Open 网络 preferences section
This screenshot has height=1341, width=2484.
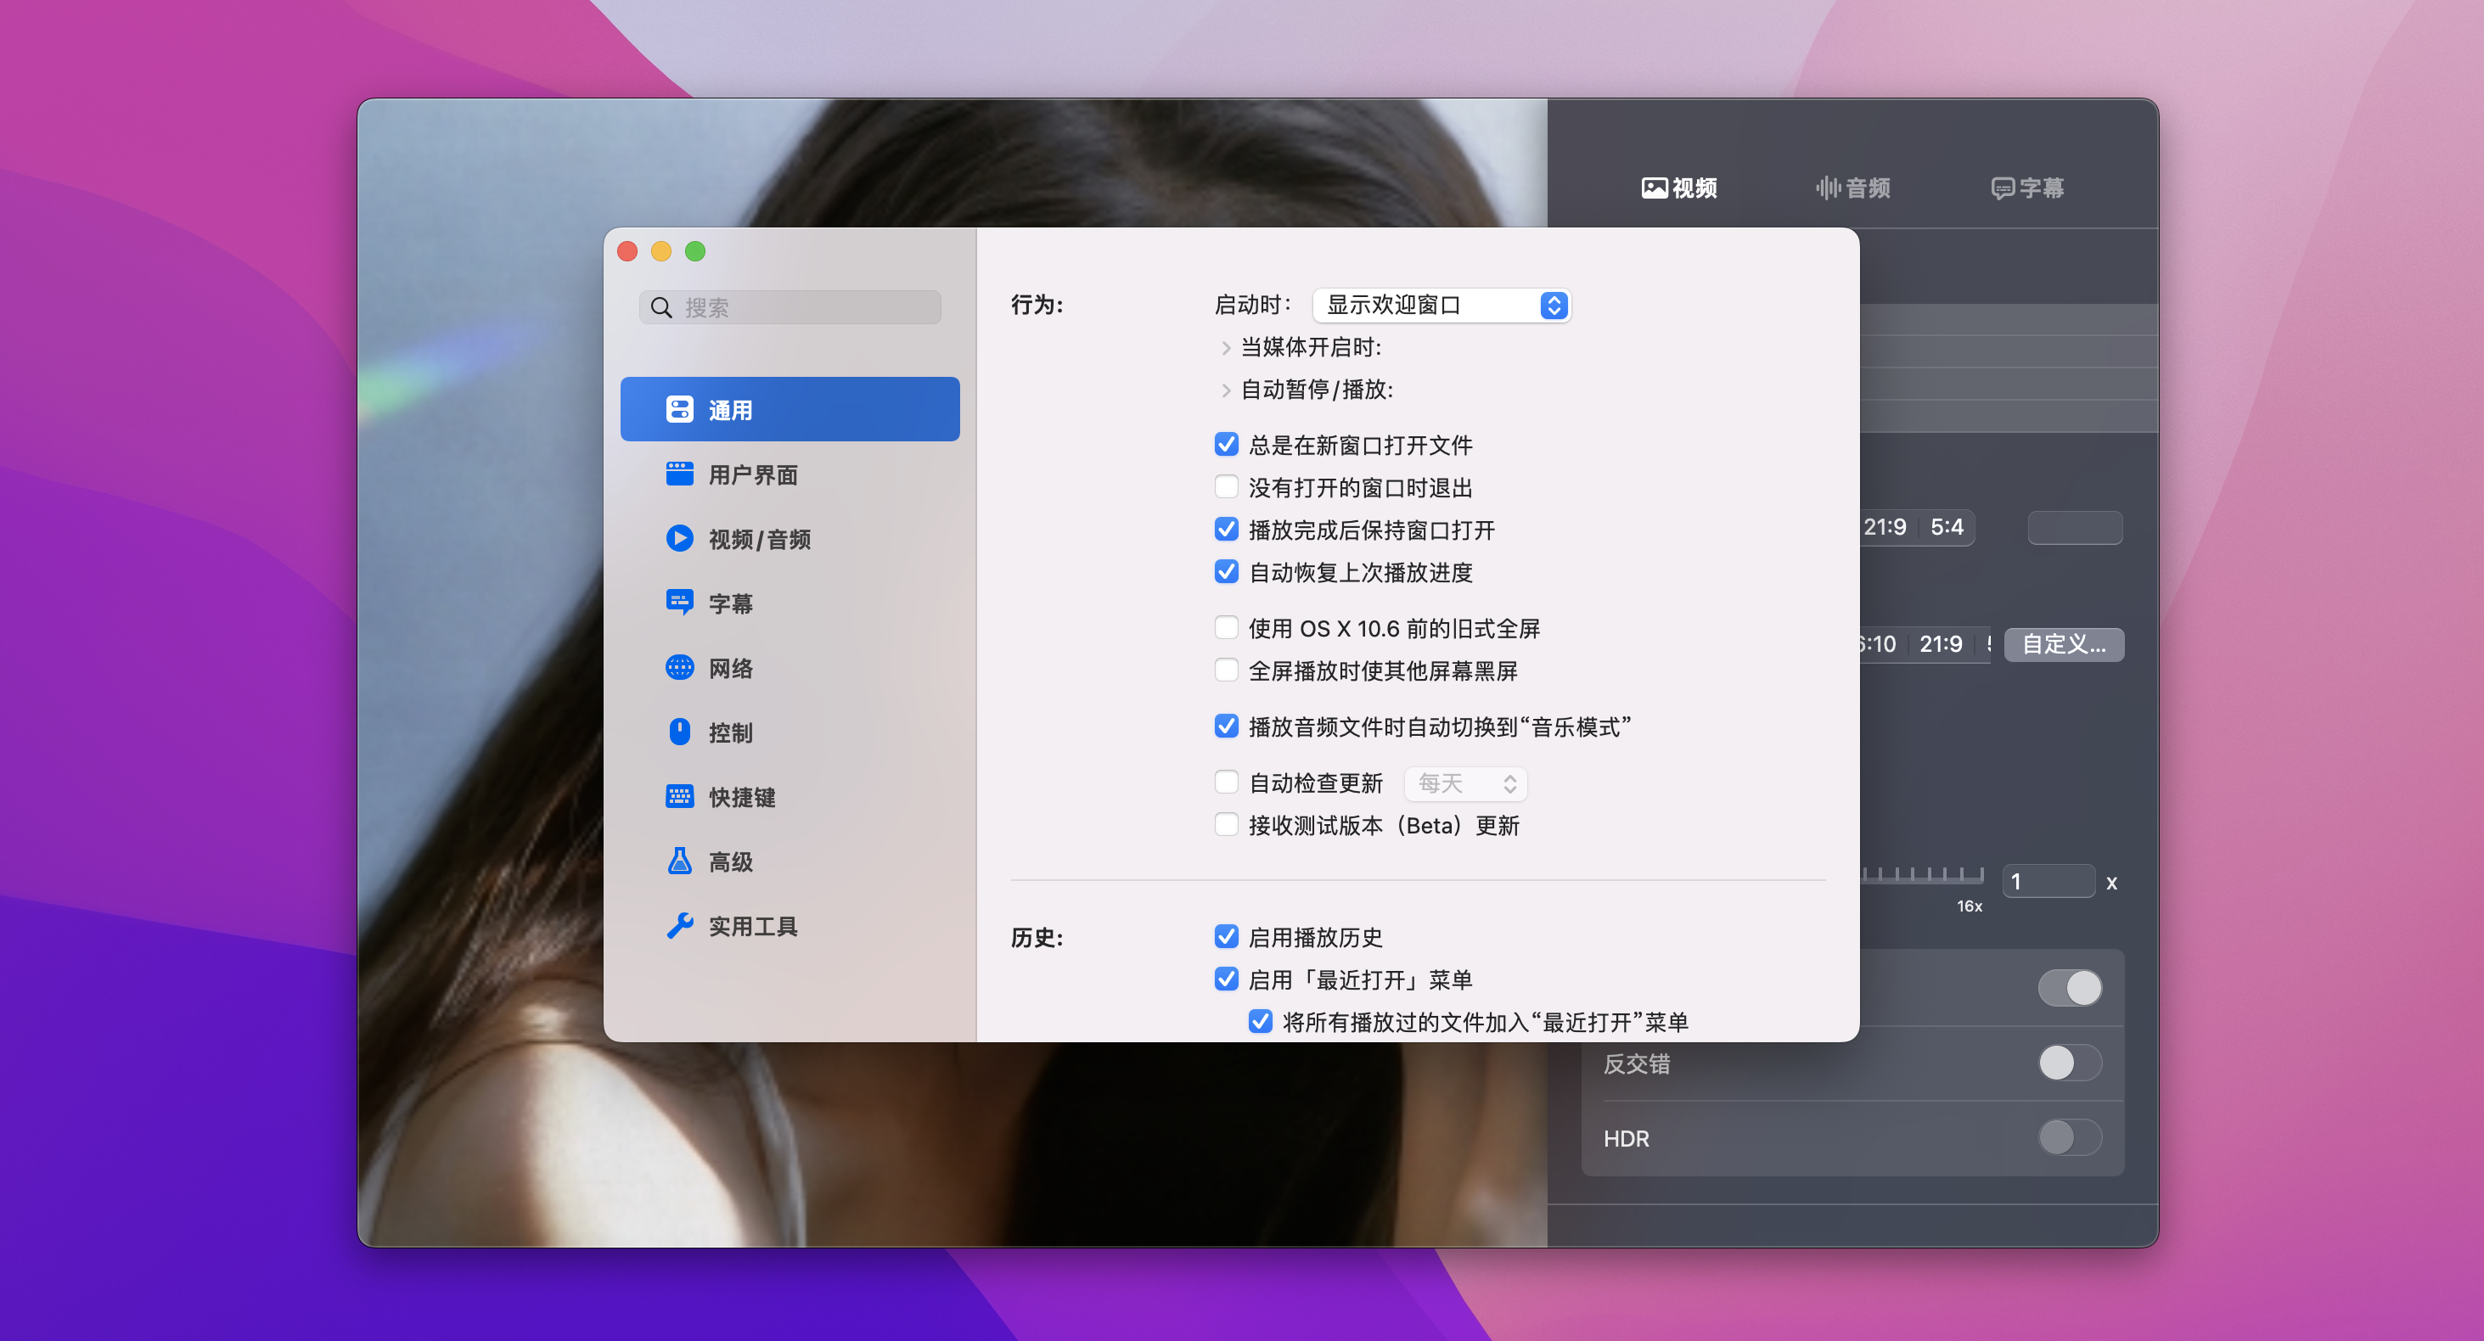790,668
